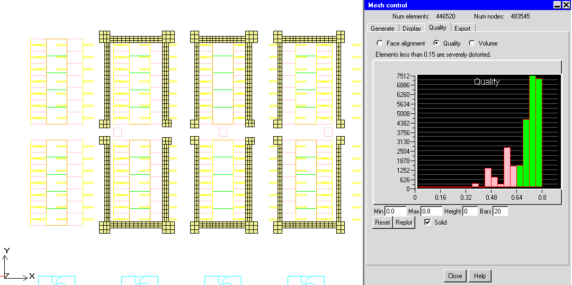
Task: Select the Quality radio button
Action: [436, 43]
